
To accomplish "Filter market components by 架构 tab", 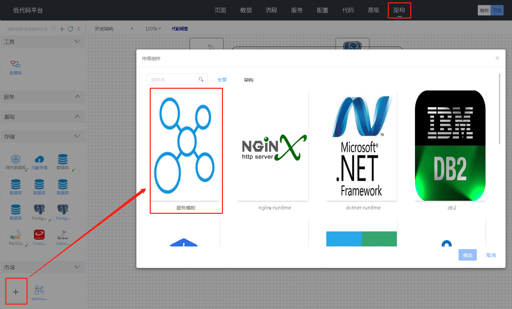I will coord(248,80).
